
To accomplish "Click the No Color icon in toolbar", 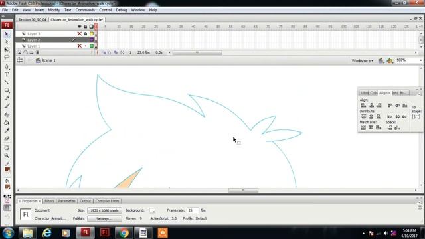I will (x=7, y=201).
